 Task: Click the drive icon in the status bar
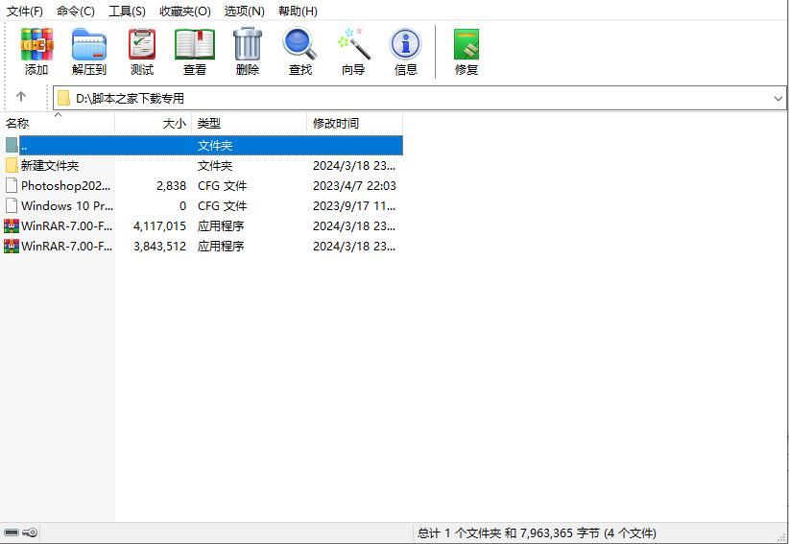click(12, 532)
